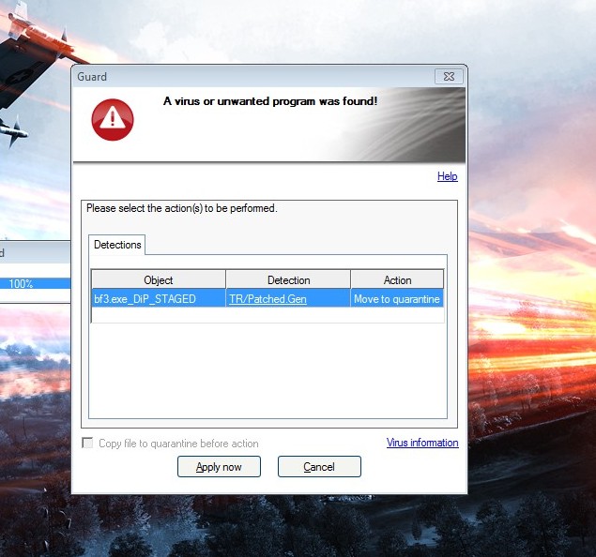This screenshot has width=596, height=557.
Task: Click the Object column header
Action: pyautogui.click(x=159, y=279)
